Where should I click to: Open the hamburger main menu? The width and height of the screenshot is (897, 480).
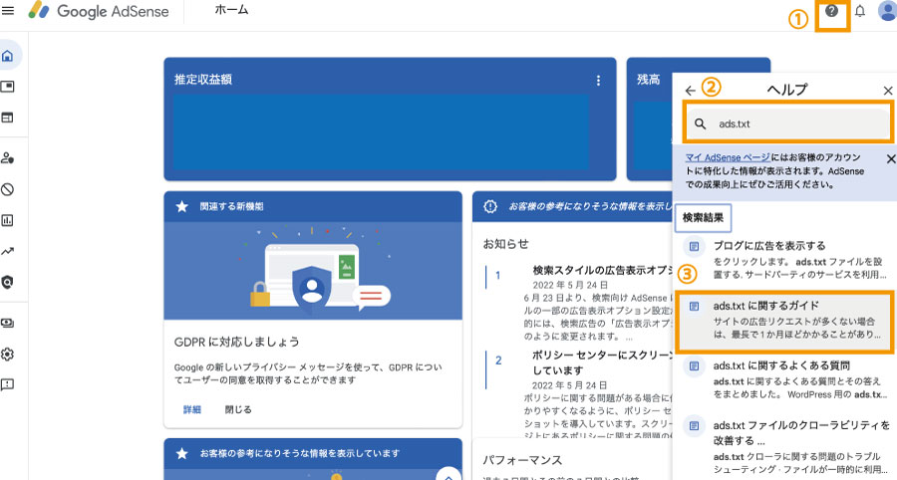click(8, 11)
